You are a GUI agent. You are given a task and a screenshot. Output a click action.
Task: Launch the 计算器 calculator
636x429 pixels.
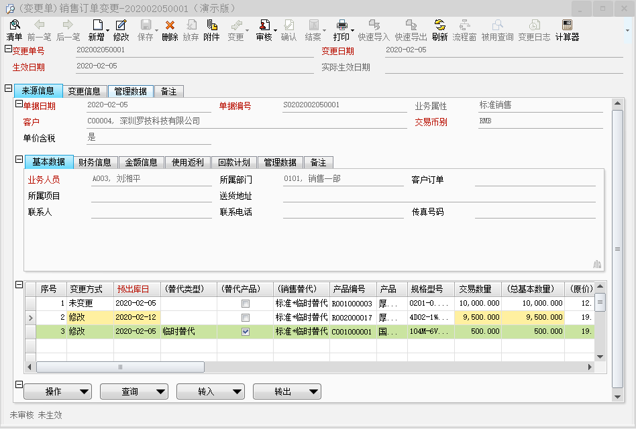click(x=567, y=30)
